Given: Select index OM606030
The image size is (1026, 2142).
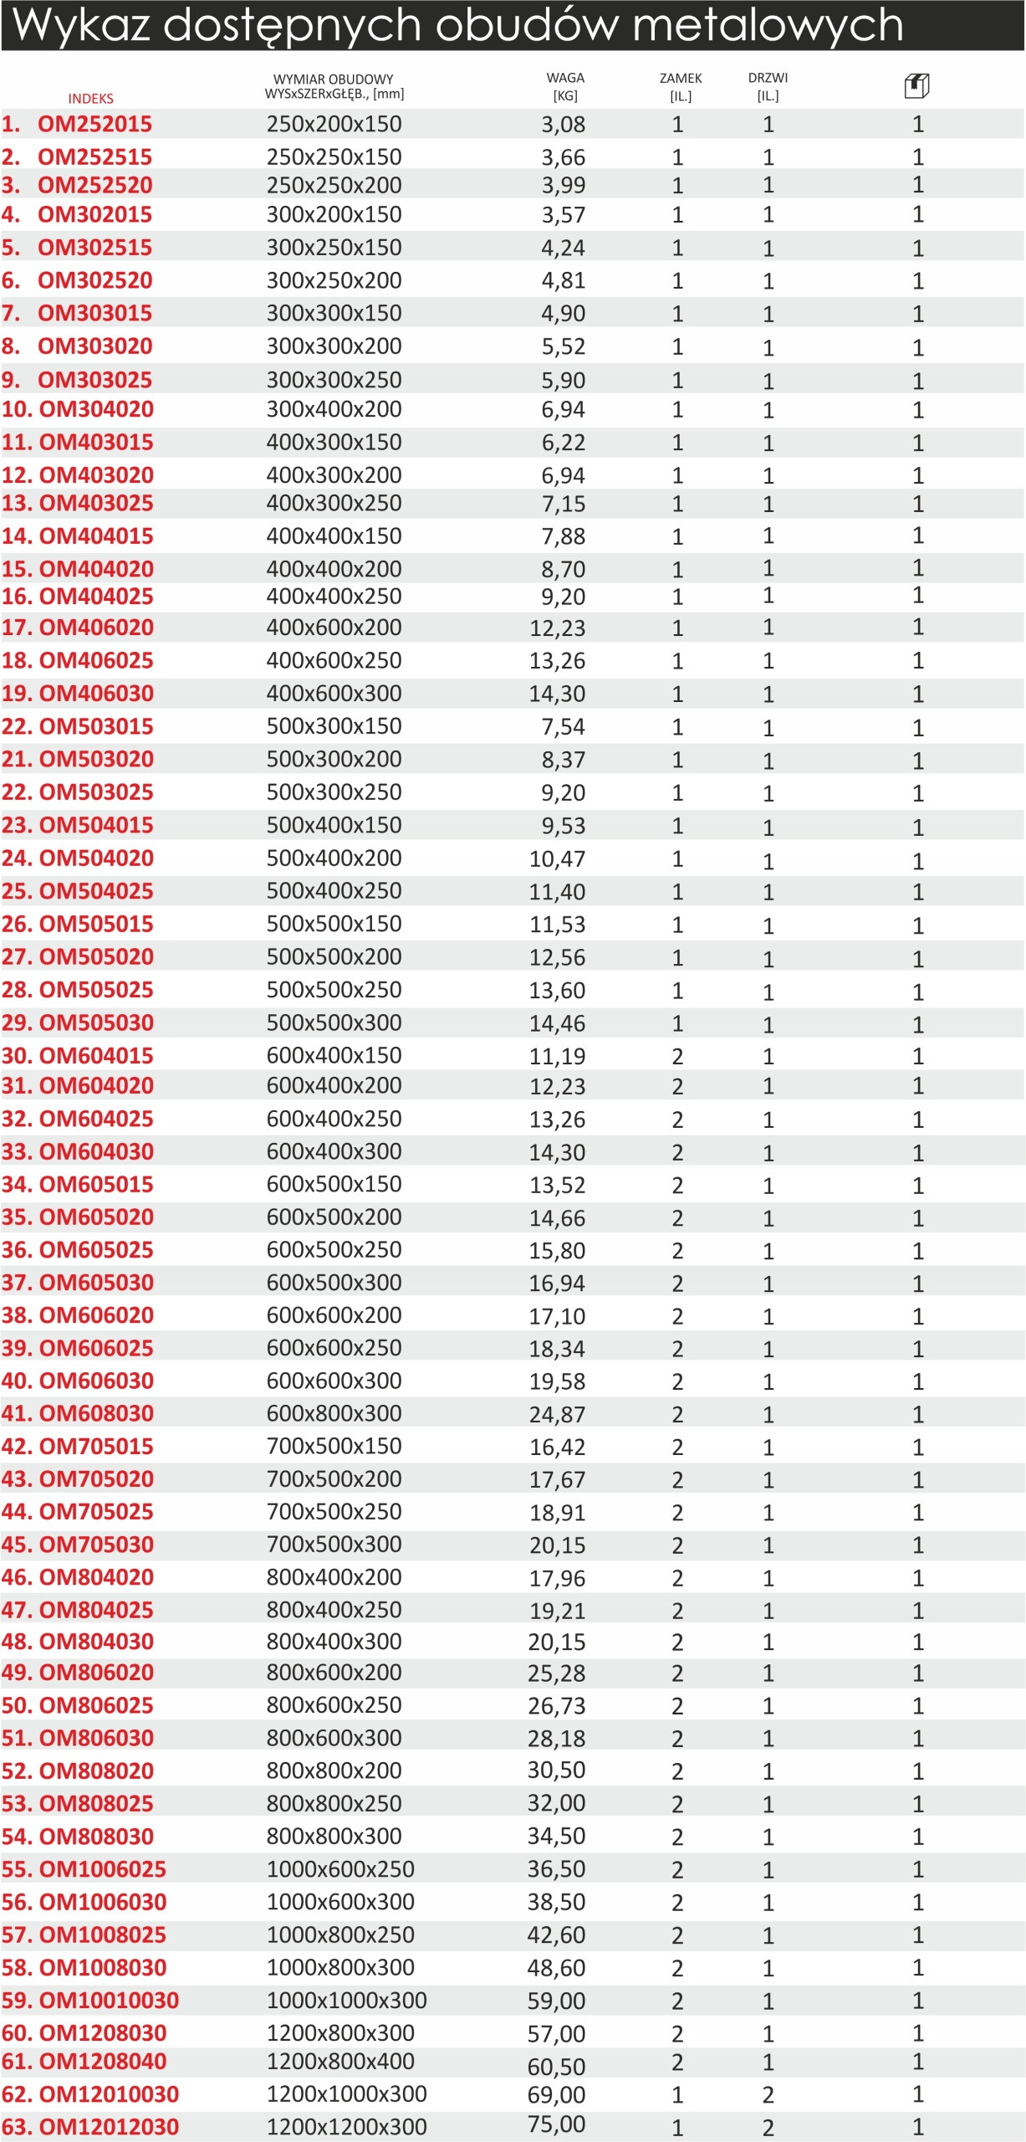Looking at the screenshot, I should click(x=96, y=1381).
